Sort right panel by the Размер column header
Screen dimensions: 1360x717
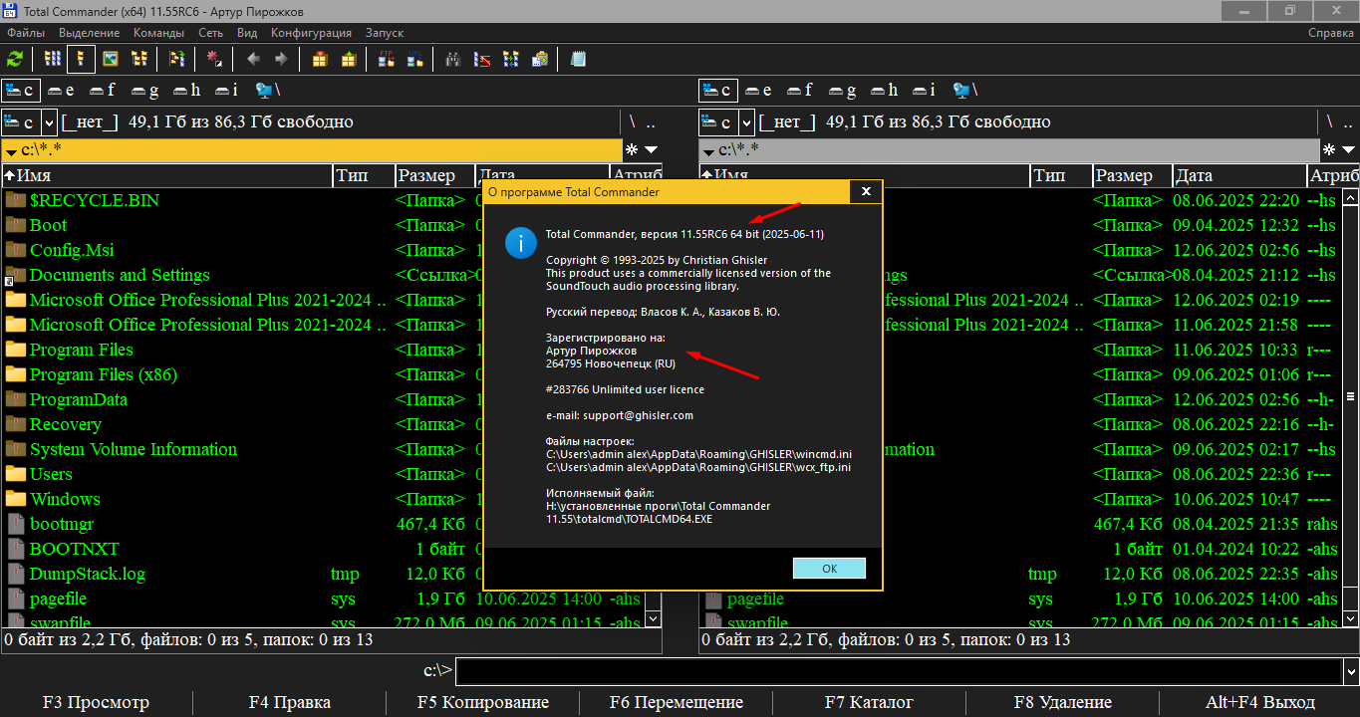pos(1132,175)
